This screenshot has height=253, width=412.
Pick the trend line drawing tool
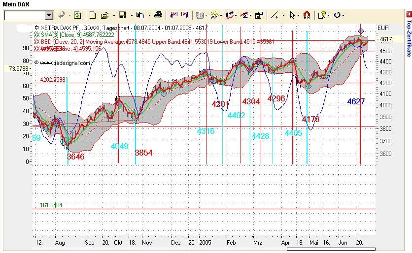pos(275,15)
